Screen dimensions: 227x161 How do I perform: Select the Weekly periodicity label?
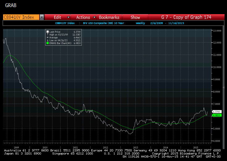coord(140,23)
